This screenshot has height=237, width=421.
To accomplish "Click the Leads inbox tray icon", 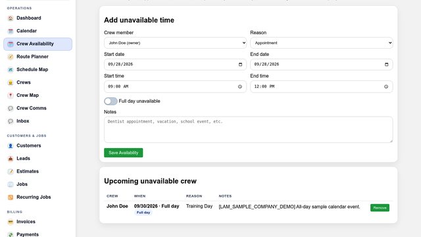I will pyautogui.click(x=11, y=159).
